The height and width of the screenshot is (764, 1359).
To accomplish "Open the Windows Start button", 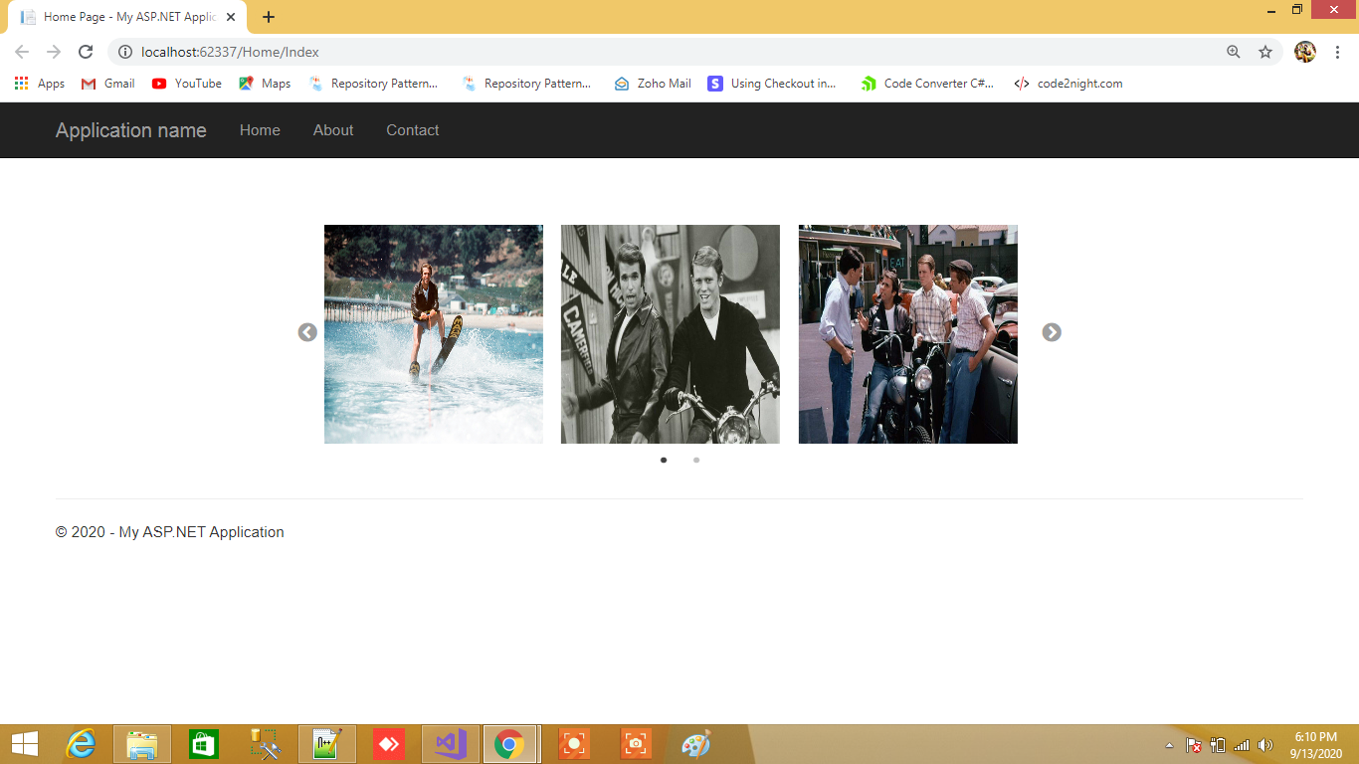I will click(x=25, y=744).
